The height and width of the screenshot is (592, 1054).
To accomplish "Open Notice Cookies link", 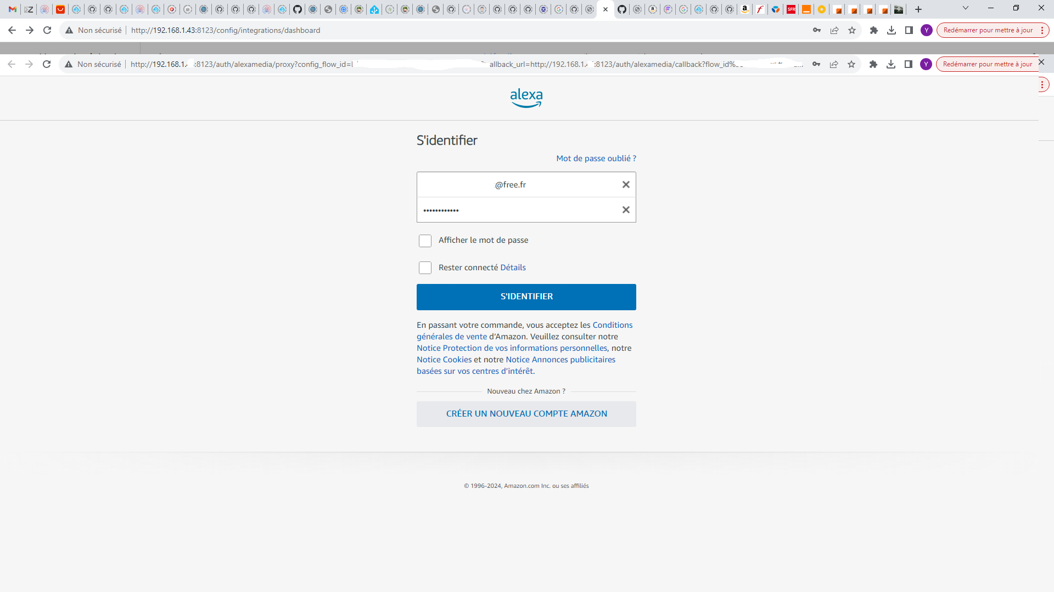I will coord(444,360).
